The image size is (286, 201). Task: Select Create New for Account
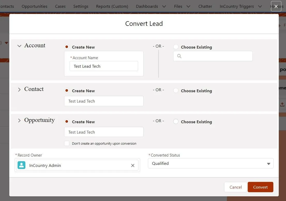tap(67, 47)
